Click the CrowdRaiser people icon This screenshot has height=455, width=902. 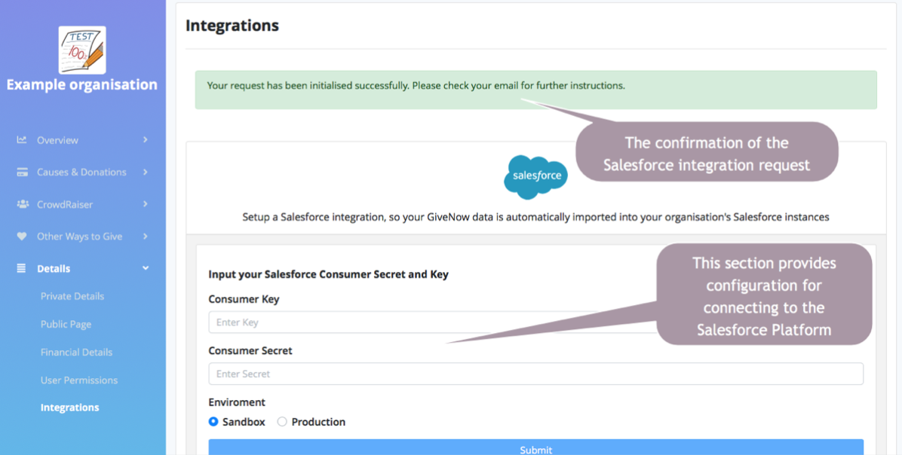[x=23, y=204]
